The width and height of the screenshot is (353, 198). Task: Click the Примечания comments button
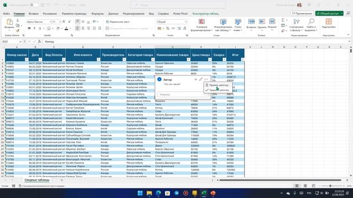(302, 13)
